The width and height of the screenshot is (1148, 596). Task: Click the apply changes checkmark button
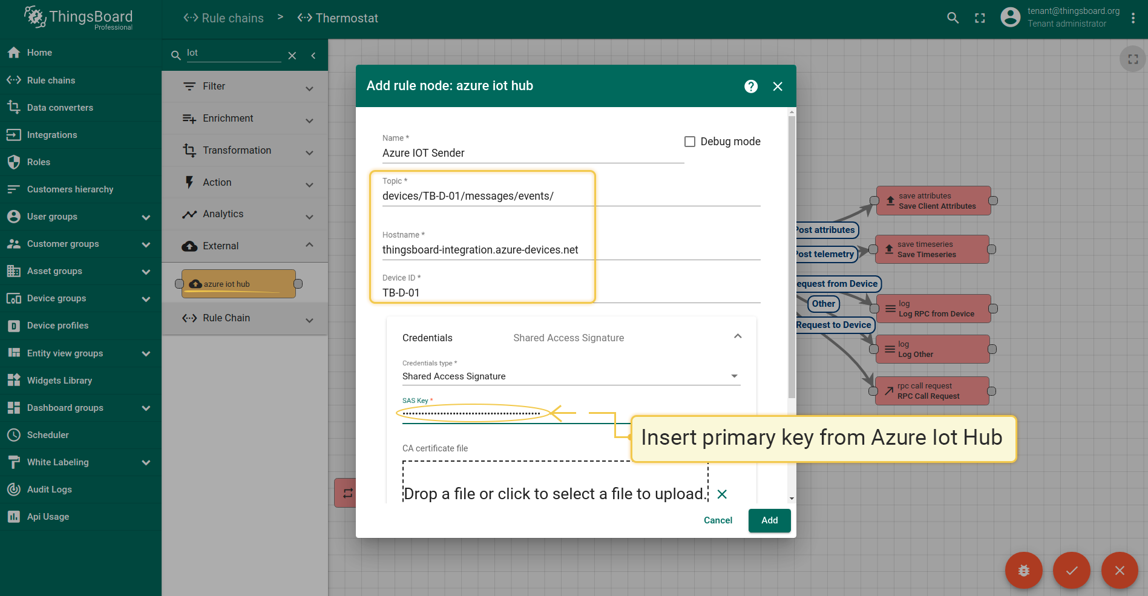1071,570
